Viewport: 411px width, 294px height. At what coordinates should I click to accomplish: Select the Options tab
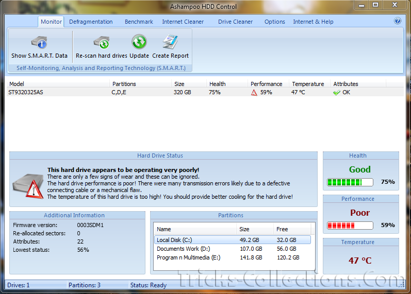274,22
